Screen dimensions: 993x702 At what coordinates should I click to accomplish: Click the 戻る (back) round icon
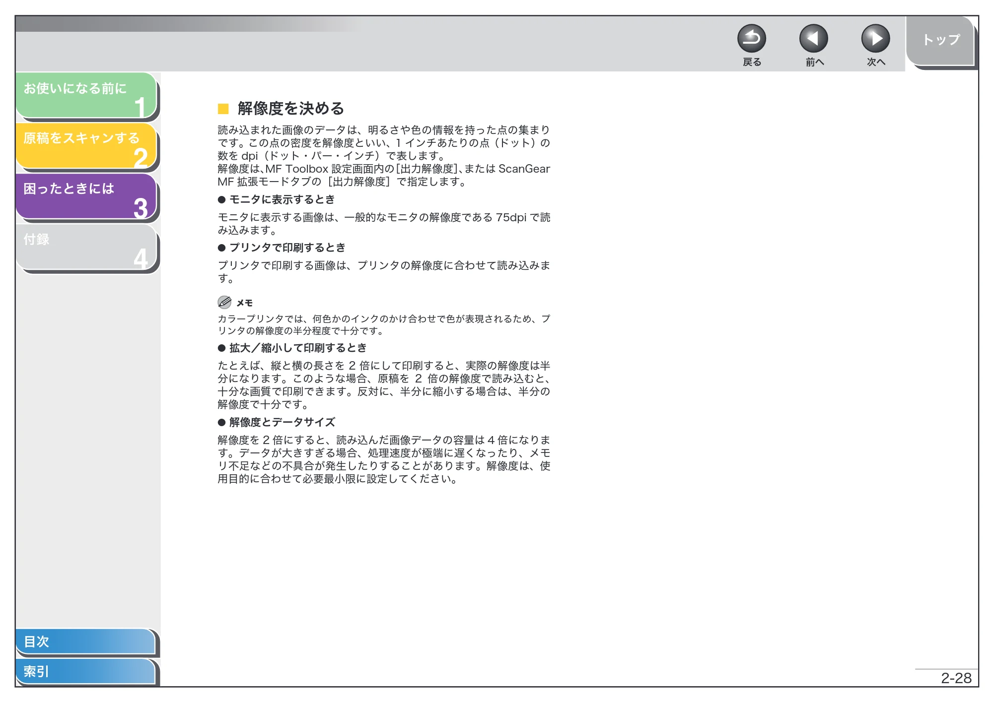(751, 39)
